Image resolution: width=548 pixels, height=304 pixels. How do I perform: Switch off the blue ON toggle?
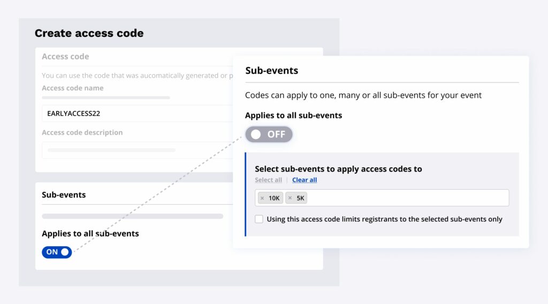[57, 252]
